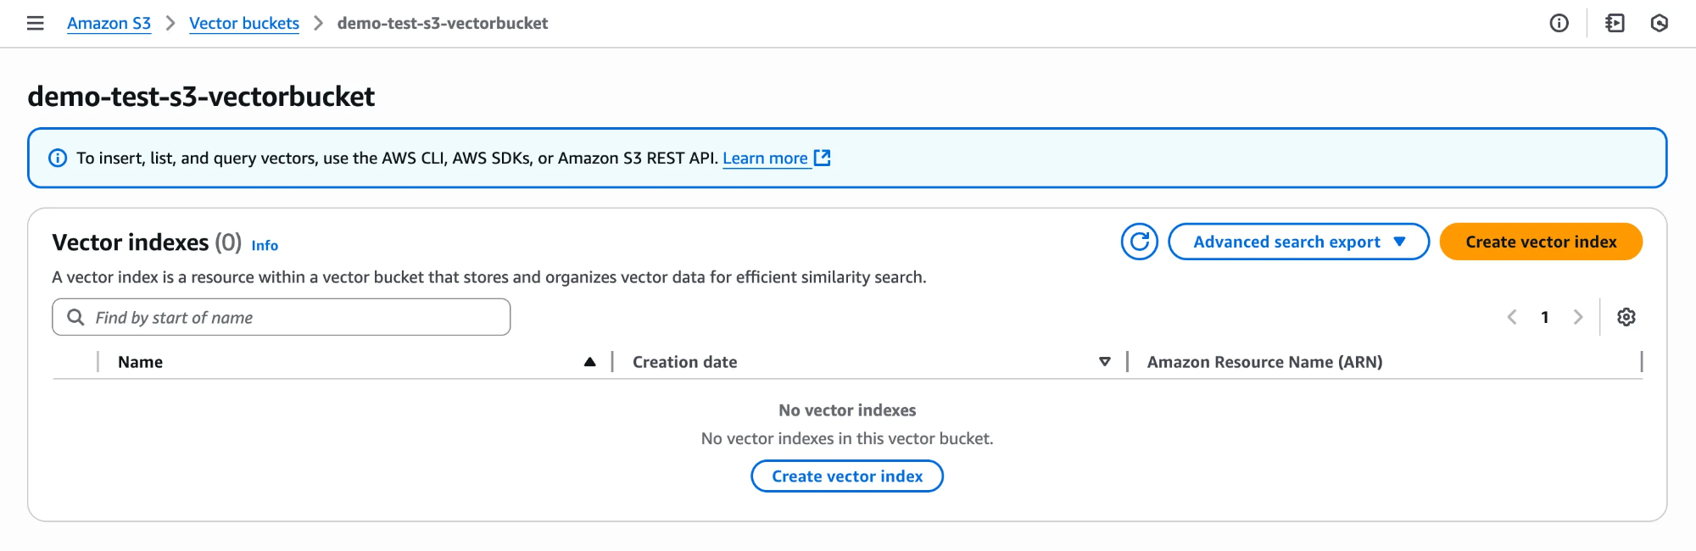Sort by Creation date arrow

point(1104,362)
